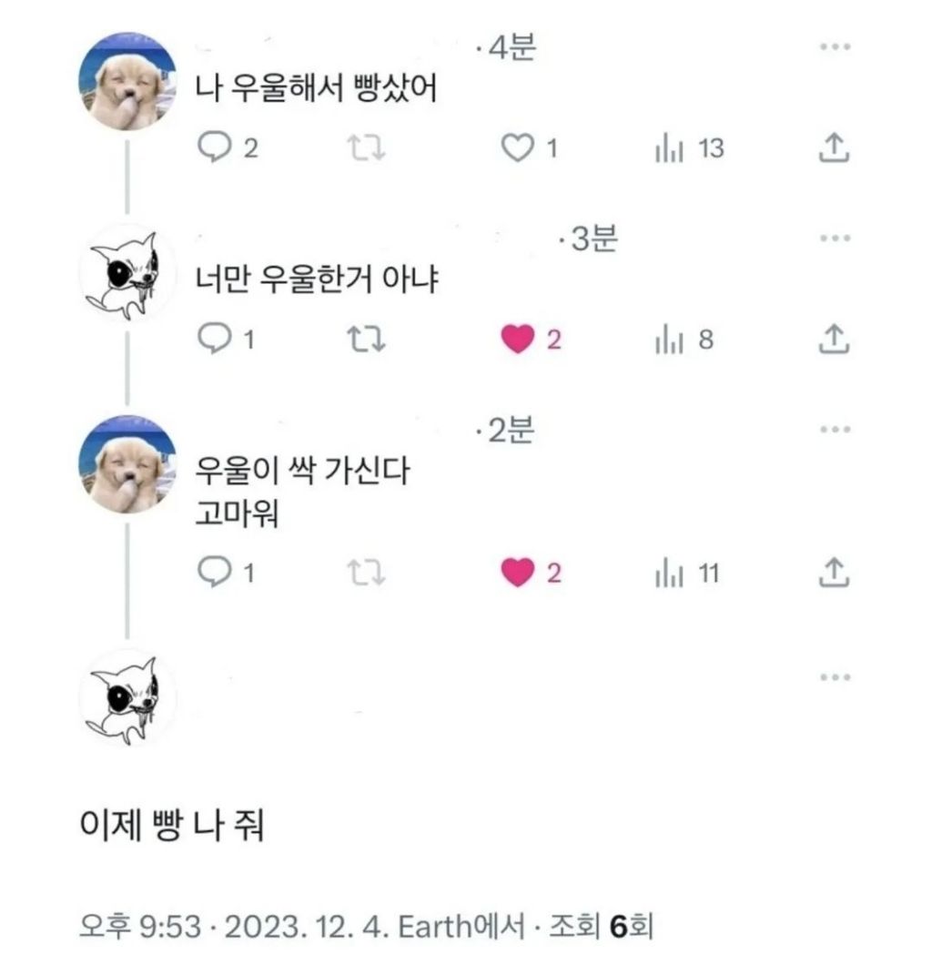The height and width of the screenshot is (965, 932).
Task: Open the 2분 timestamp link
Action: pyautogui.click(x=508, y=431)
